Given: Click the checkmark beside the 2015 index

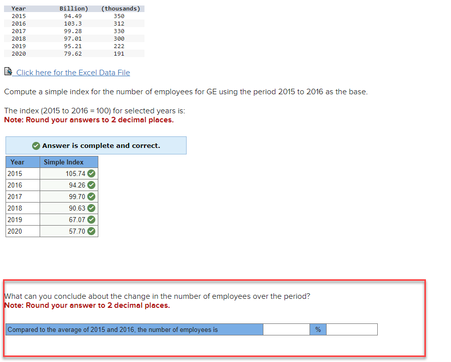Looking at the screenshot, I should click(91, 173).
